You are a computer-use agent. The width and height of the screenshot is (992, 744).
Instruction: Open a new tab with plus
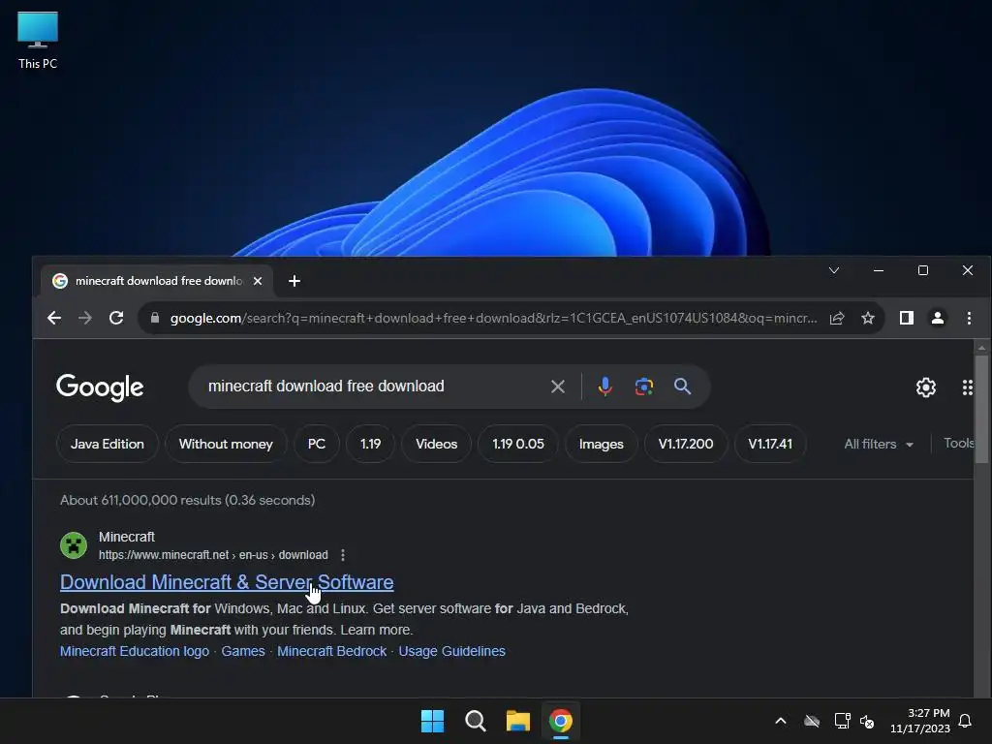(x=294, y=281)
